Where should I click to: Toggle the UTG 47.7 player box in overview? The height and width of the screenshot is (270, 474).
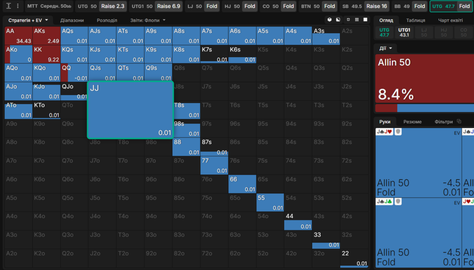pyautogui.click(x=384, y=32)
